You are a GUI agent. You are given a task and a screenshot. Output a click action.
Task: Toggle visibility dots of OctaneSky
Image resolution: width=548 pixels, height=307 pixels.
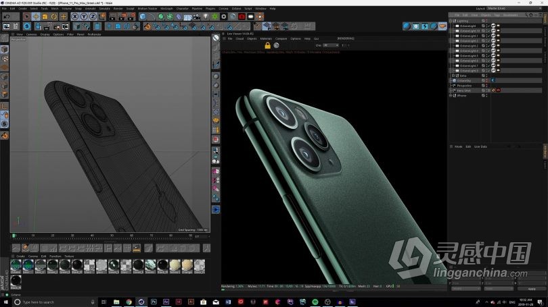[486, 80]
